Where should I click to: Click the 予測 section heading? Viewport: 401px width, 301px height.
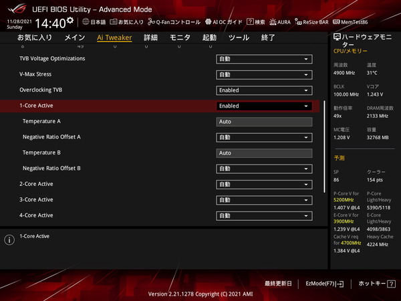(x=339, y=158)
